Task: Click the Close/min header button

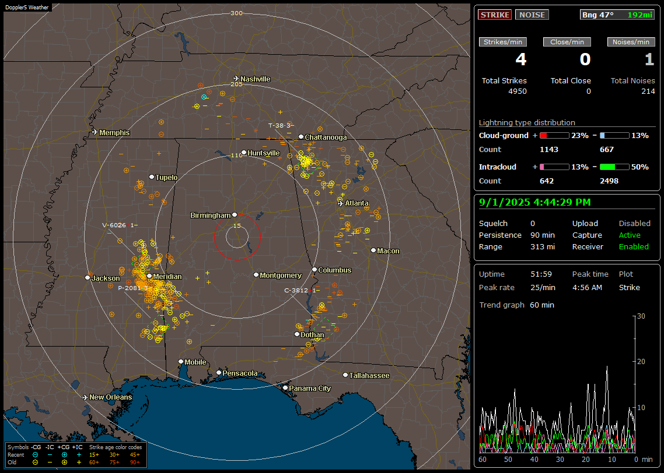Action: click(x=567, y=42)
